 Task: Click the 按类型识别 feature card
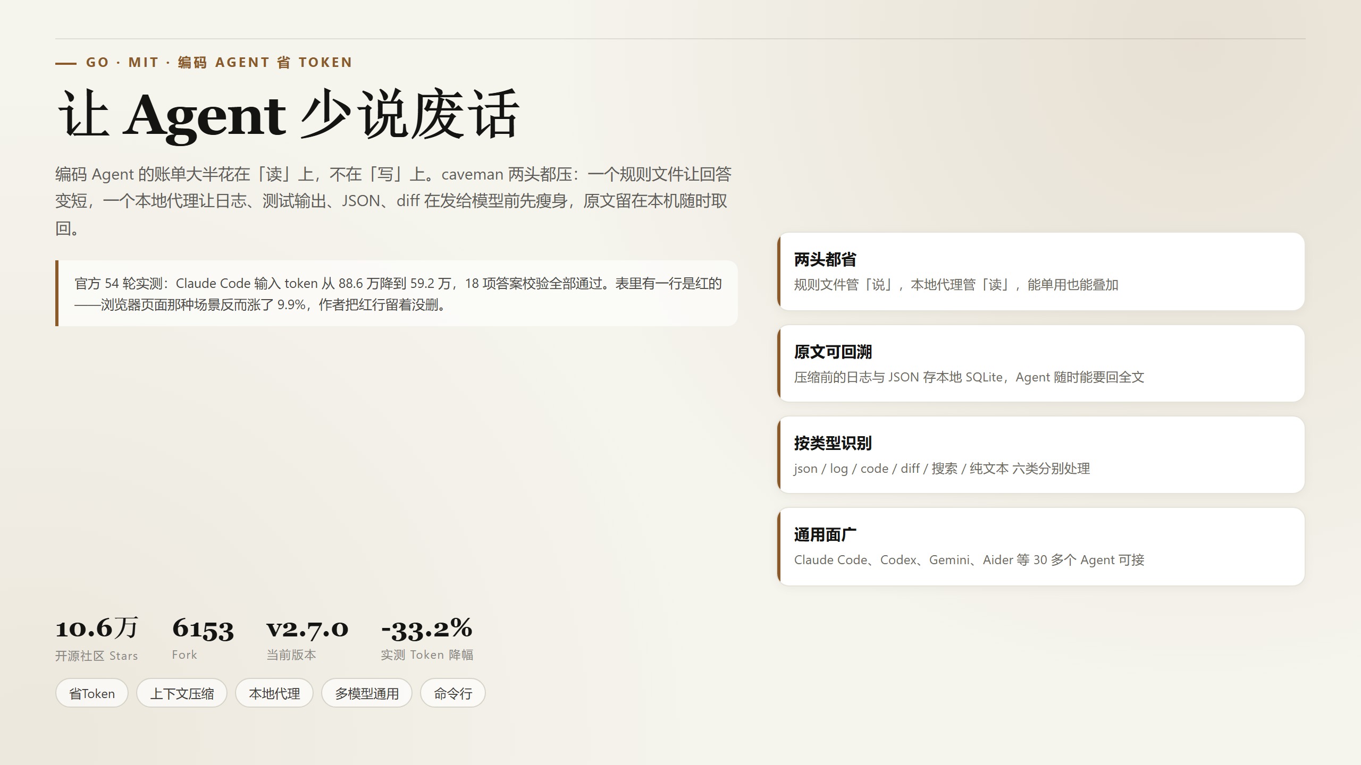coord(1041,455)
